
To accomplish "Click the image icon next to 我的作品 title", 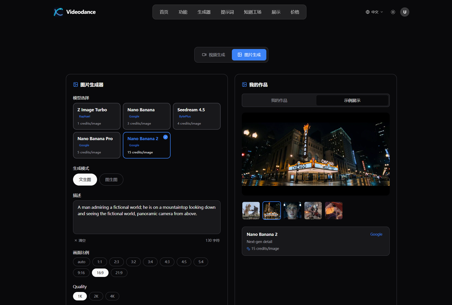I will (244, 84).
